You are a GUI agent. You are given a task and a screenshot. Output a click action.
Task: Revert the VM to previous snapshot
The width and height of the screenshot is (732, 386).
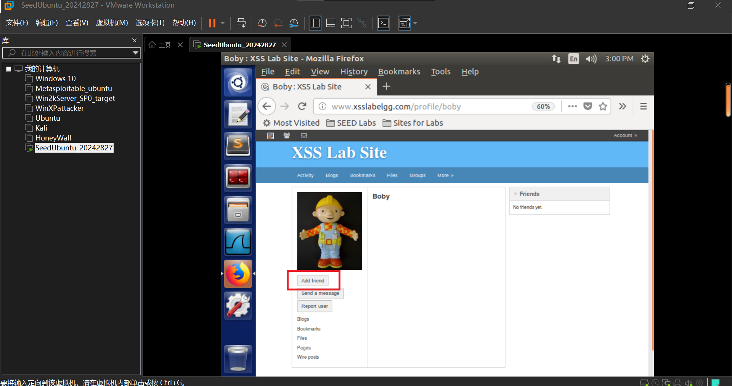point(278,23)
